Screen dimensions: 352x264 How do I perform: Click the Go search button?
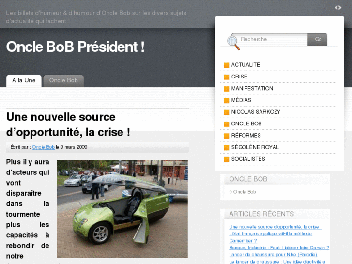[318, 39]
